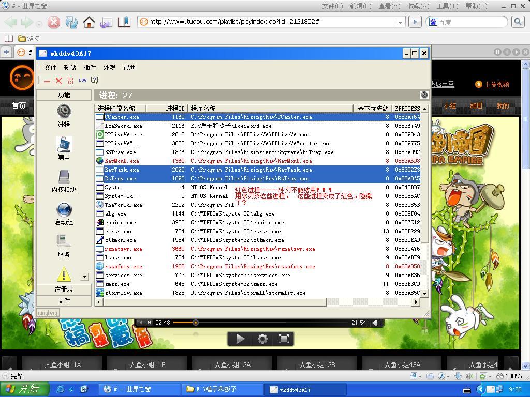The width and height of the screenshot is (530, 397).
Task: Open the Startup (启动组) sidebar icon
Action: tap(64, 209)
